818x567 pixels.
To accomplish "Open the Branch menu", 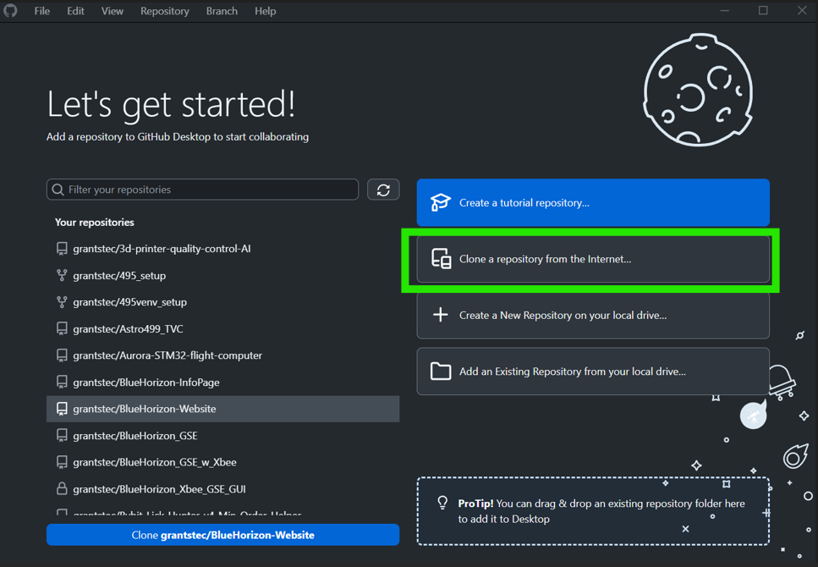I will point(222,11).
